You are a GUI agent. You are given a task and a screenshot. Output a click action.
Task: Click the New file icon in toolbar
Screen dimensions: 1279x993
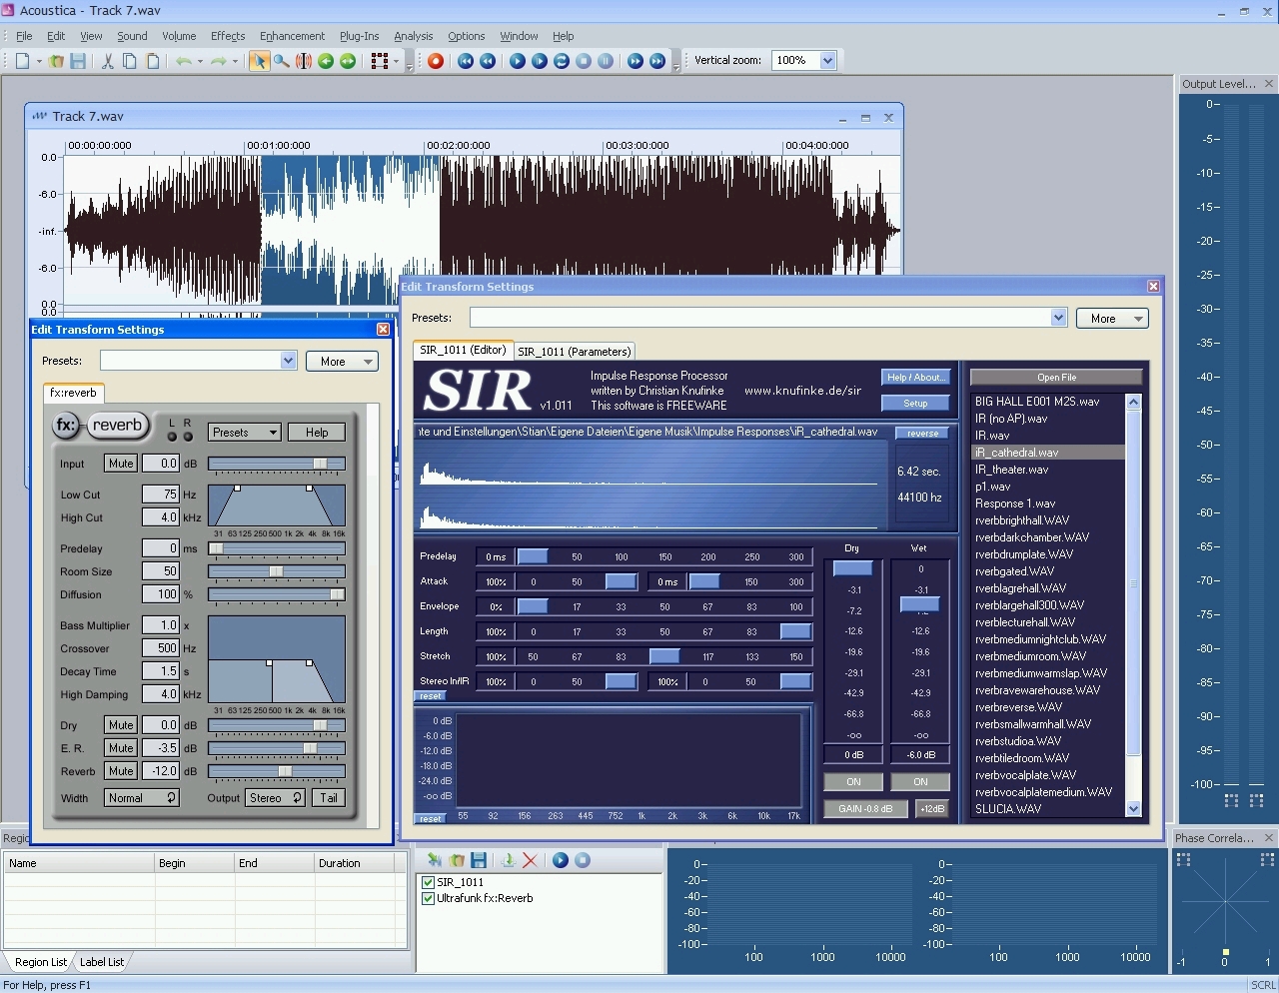23,61
